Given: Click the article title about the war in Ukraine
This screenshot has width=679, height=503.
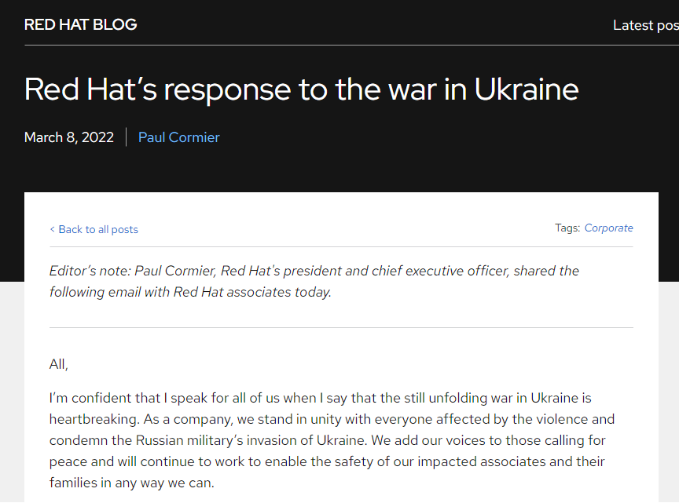Looking at the screenshot, I should click(x=302, y=89).
